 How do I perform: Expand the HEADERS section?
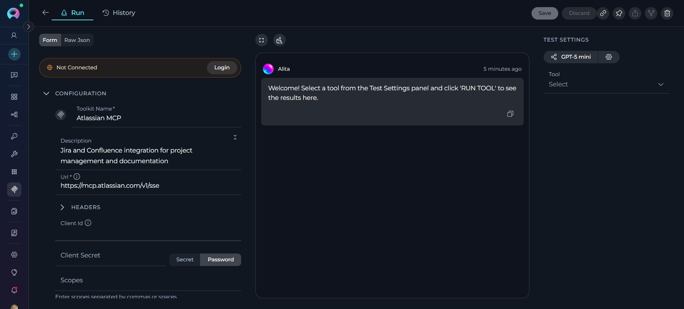(x=62, y=207)
